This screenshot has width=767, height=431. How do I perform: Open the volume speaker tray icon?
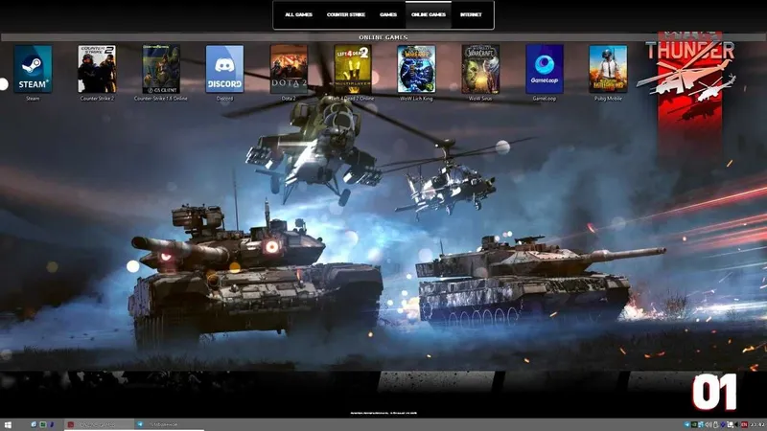tap(709, 424)
